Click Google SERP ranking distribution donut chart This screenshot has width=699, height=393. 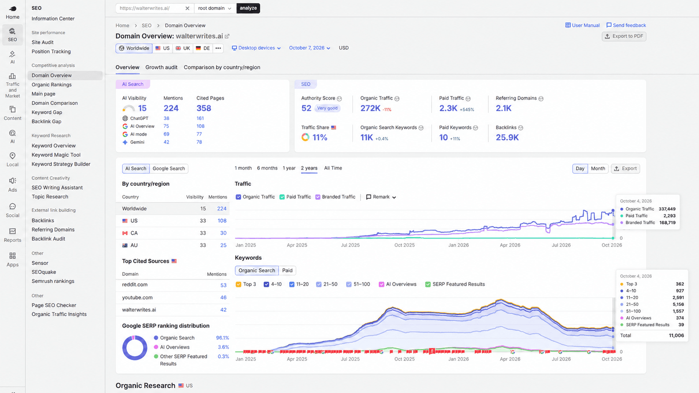click(x=135, y=348)
